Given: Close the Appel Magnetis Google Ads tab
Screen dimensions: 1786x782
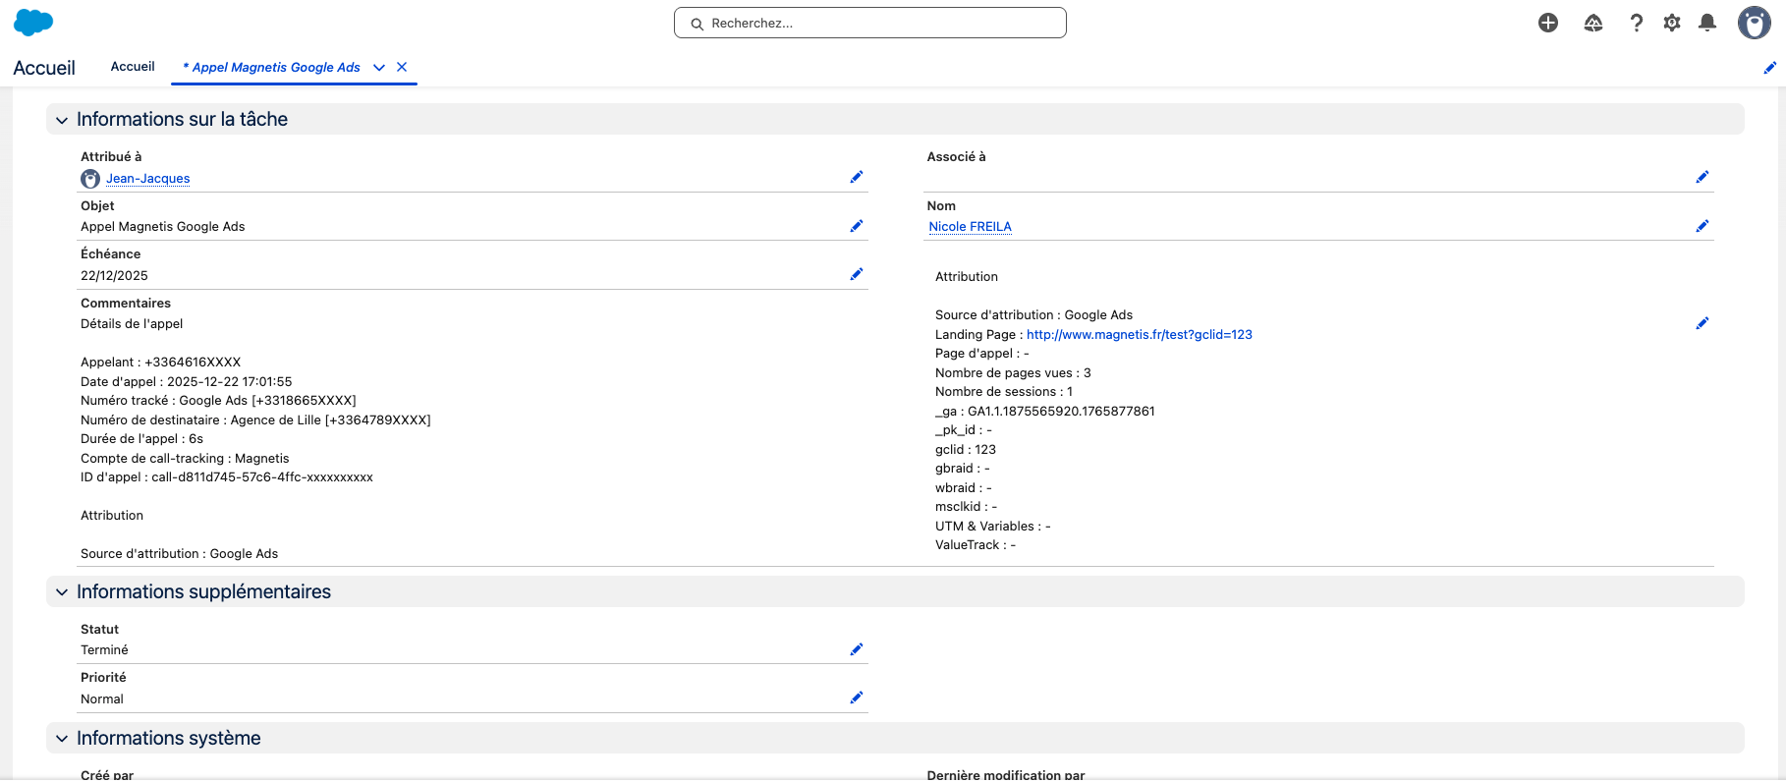Looking at the screenshot, I should pos(402,67).
